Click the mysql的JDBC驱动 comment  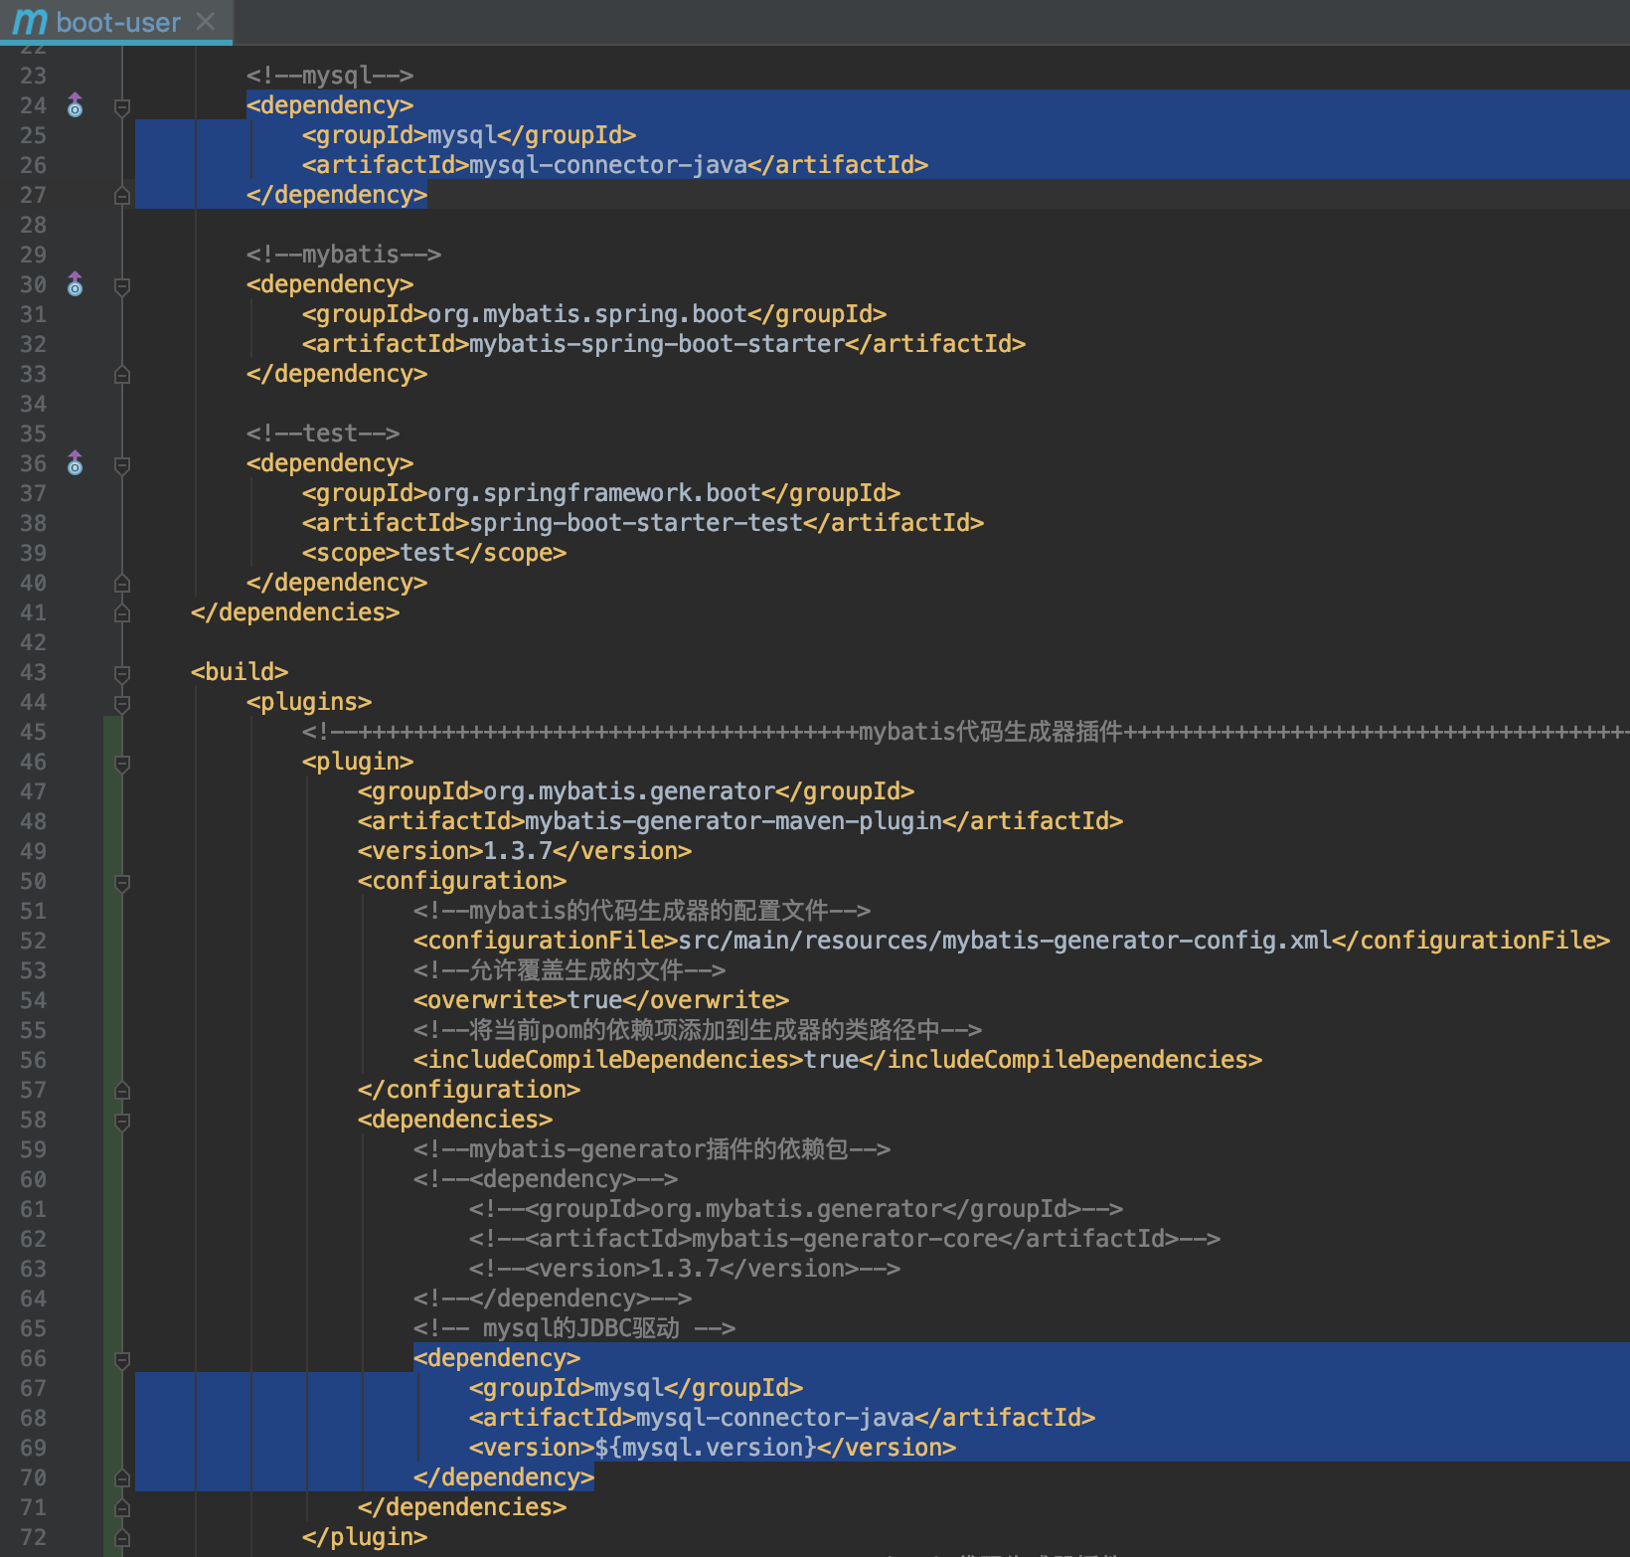point(574,1328)
